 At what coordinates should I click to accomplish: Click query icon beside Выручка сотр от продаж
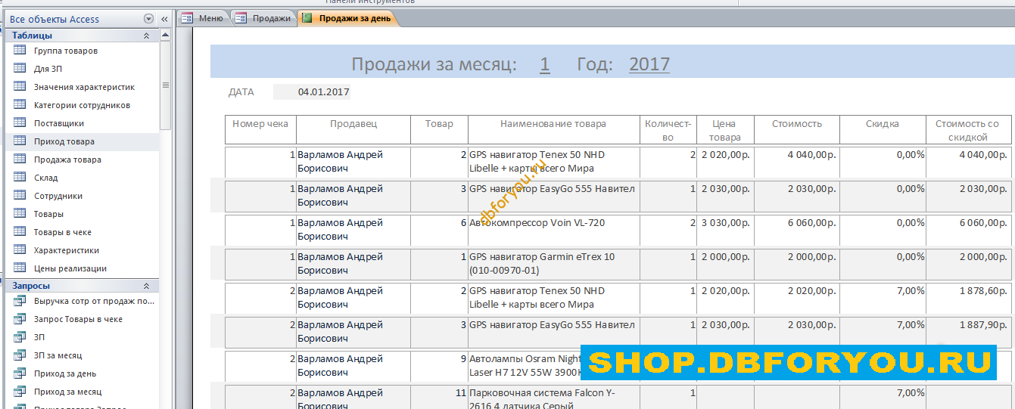click(20, 301)
